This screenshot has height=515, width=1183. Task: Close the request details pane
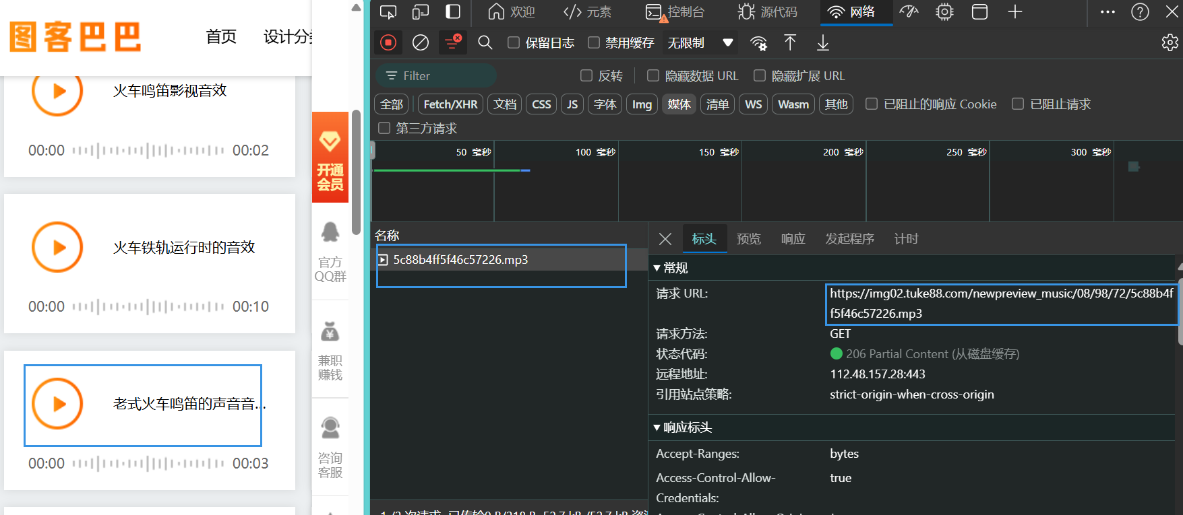665,239
